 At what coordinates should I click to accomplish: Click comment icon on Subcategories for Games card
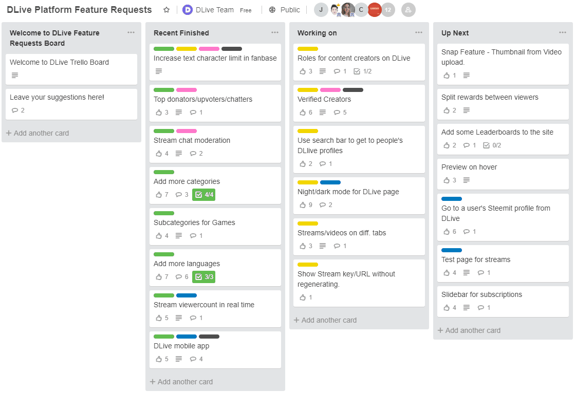(x=193, y=236)
